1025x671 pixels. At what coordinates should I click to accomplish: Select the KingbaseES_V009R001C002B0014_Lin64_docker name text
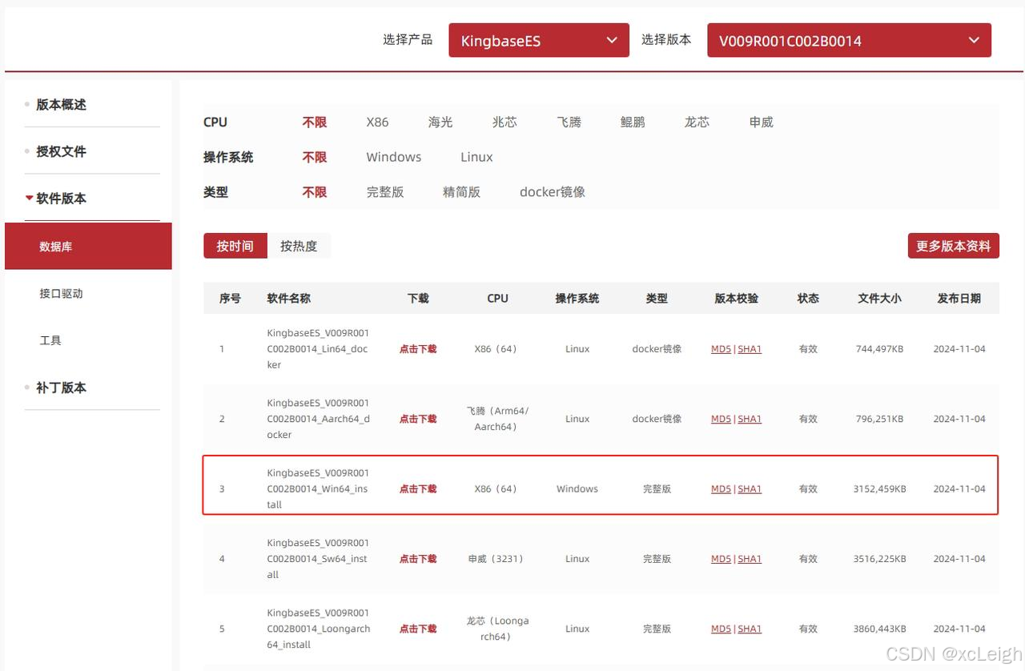[318, 349]
